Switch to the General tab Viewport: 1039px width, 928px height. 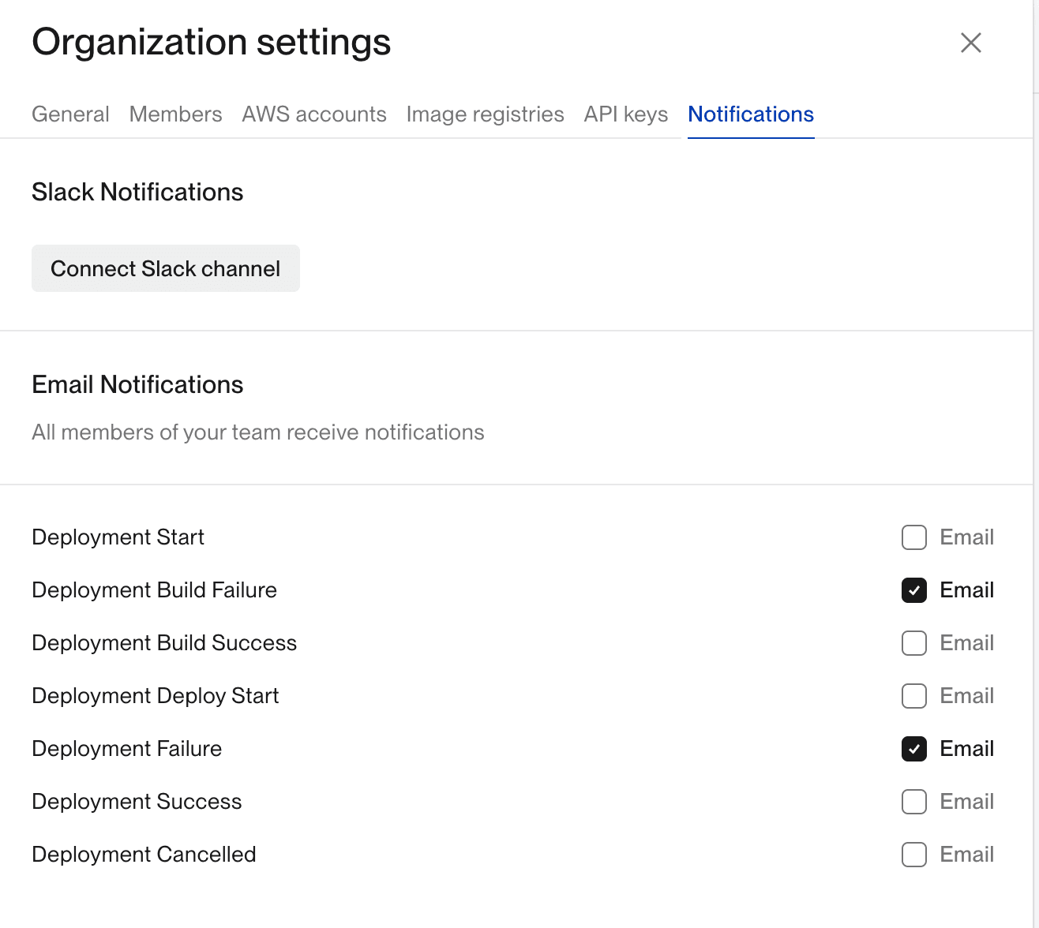pos(70,114)
